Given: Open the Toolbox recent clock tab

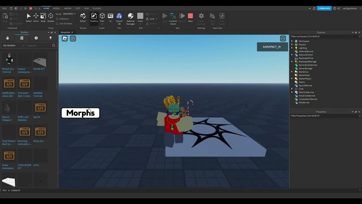Looking at the screenshot, I should point(36,38).
